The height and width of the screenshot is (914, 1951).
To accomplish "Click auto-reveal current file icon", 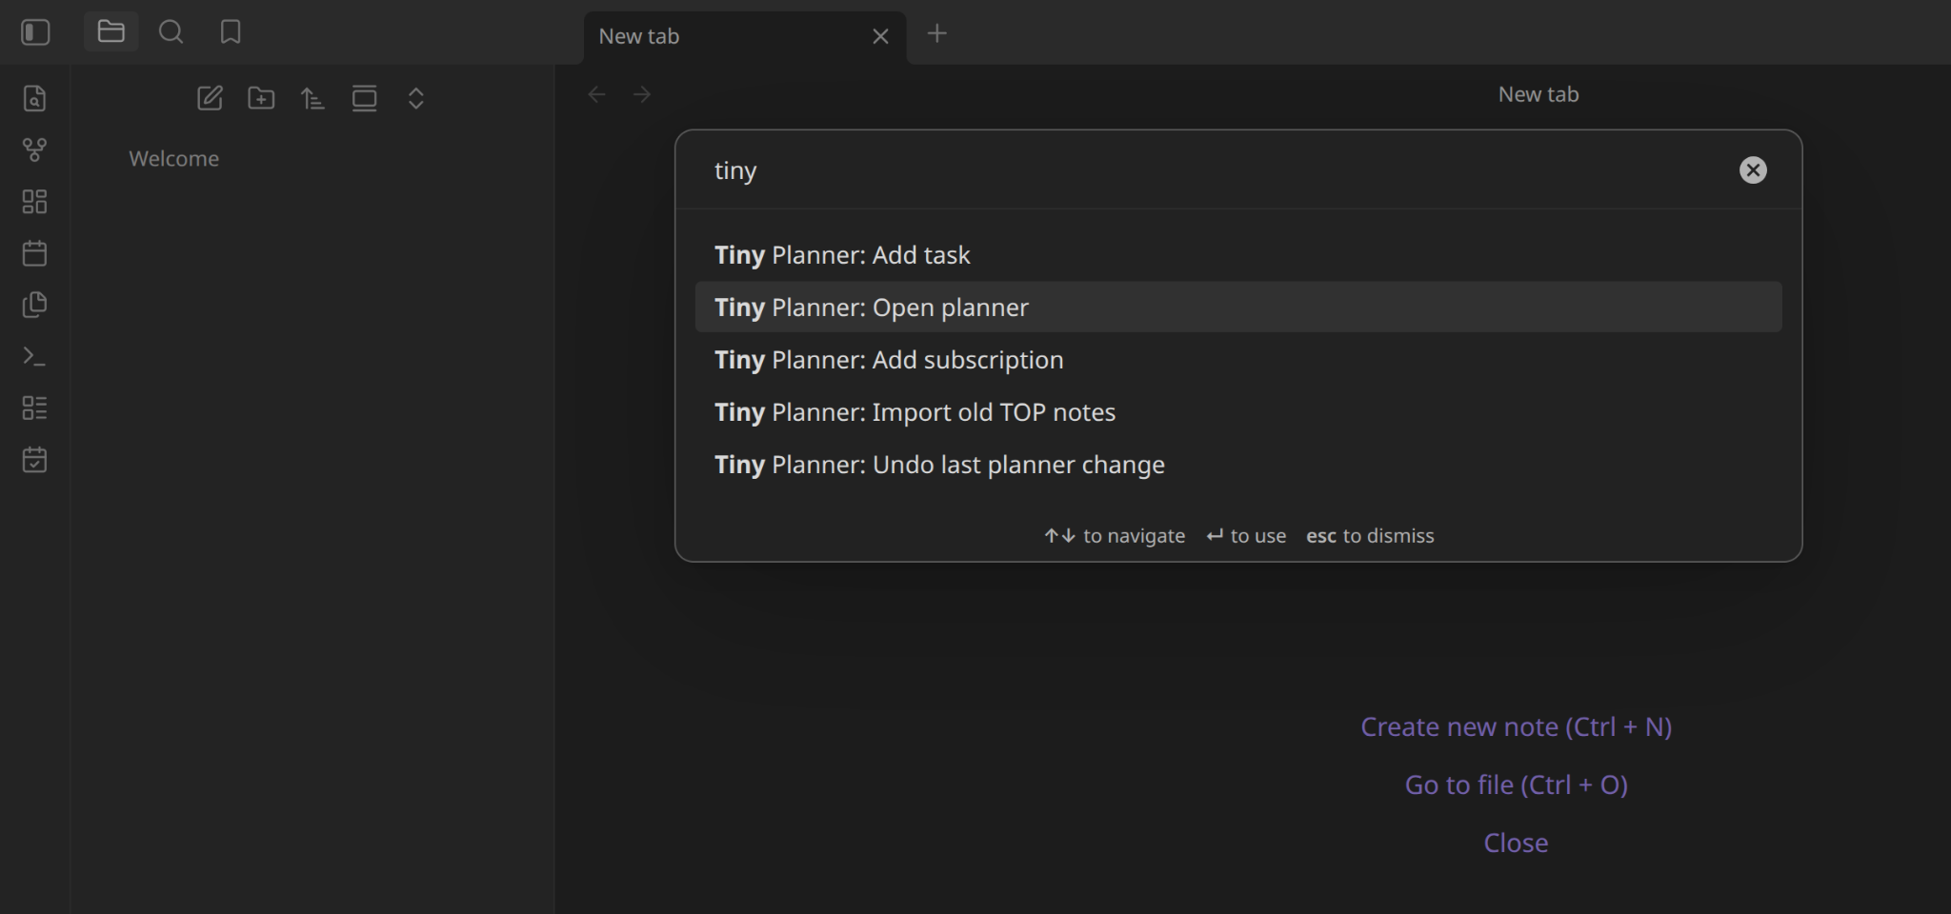I will point(364,98).
